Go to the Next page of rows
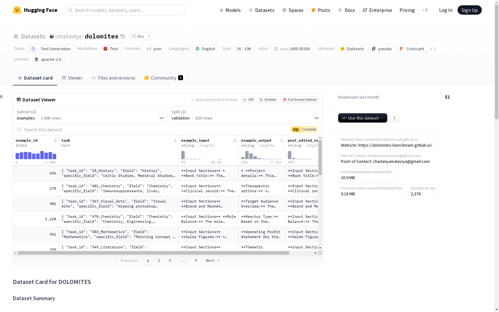499x312 pixels. click(x=213, y=261)
